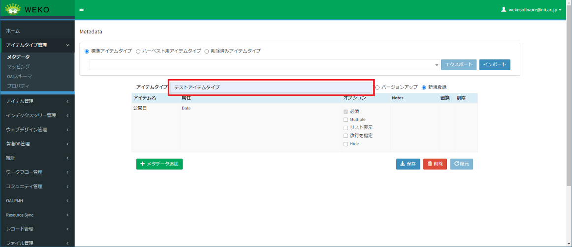
Task: Click the 復元 restore button
Action: point(461,164)
